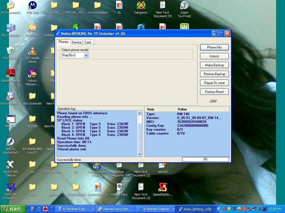
Task: Click operation log scroll down arrow
Action: coord(140,154)
